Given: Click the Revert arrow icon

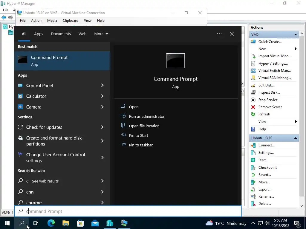Looking at the screenshot, I should (253, 175).
